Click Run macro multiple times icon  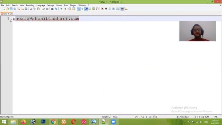click(113, 9)
